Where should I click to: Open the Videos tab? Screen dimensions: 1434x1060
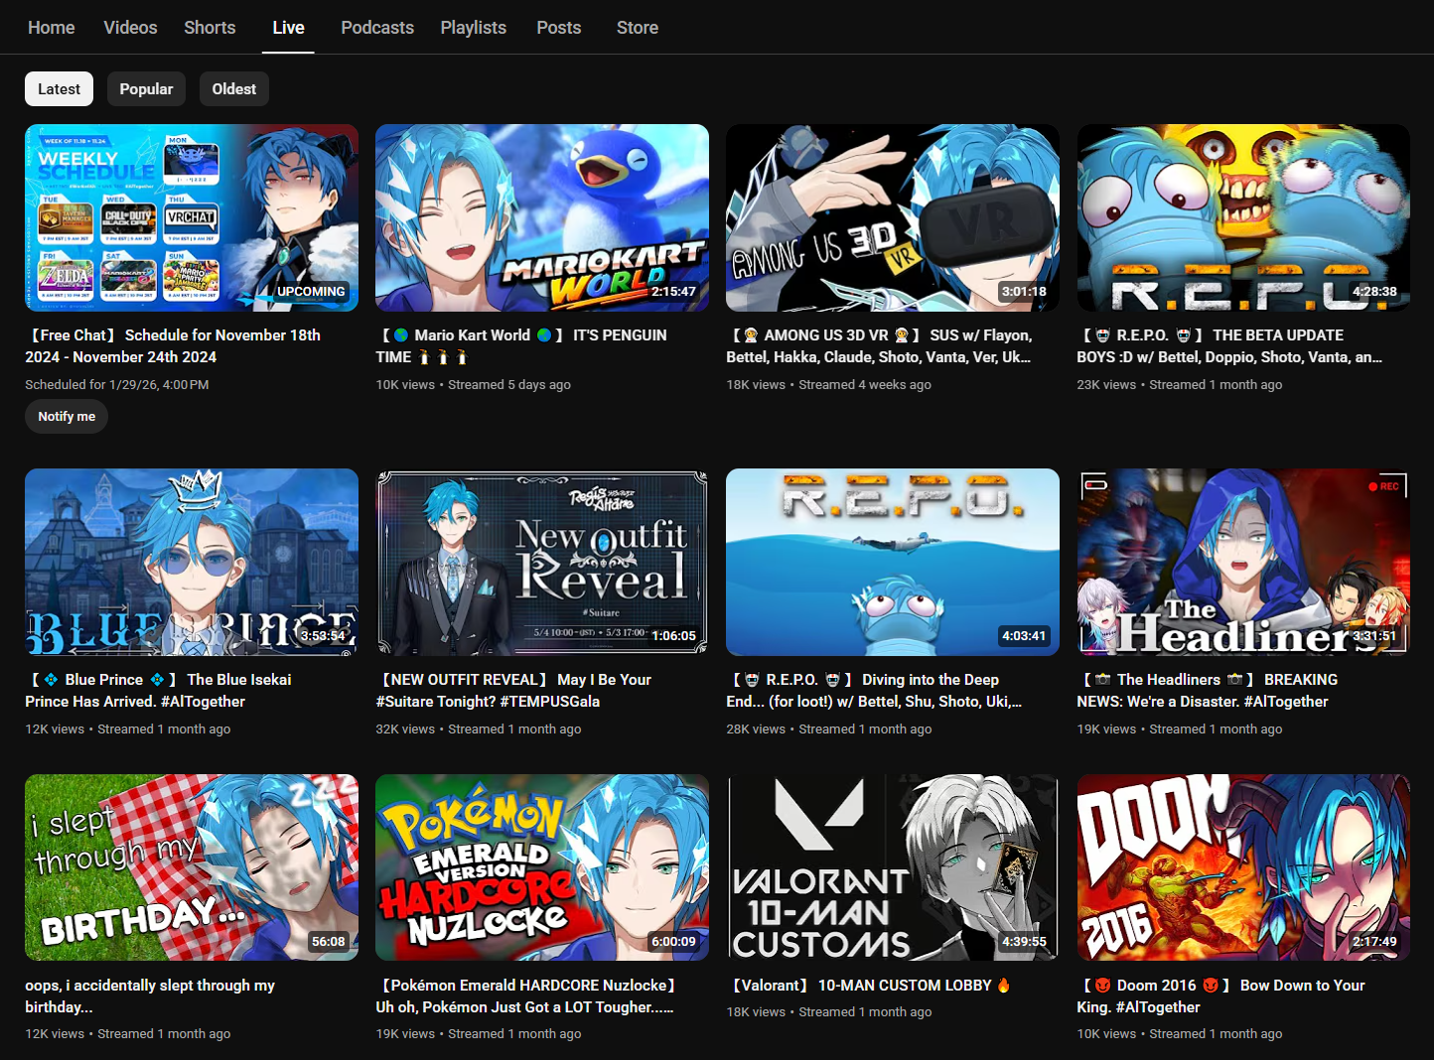[x=130, y=28]
